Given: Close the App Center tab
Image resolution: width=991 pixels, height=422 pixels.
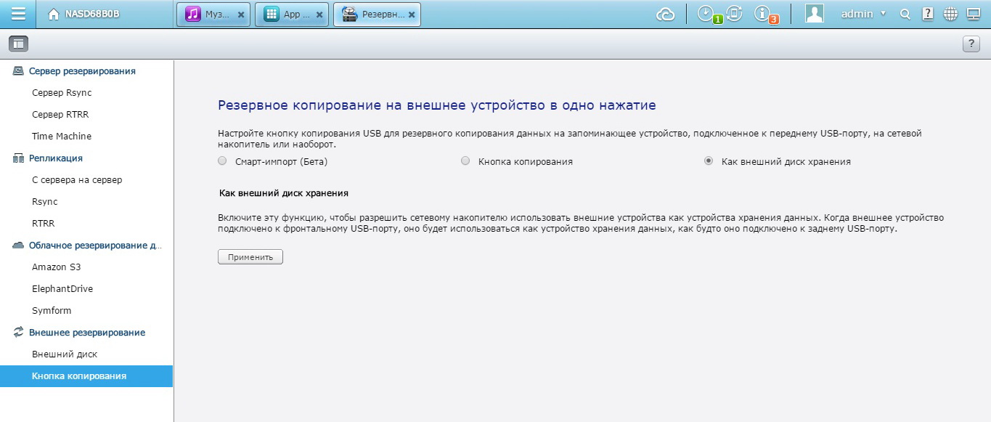Looking at the screenshot, I should [319, 15].
